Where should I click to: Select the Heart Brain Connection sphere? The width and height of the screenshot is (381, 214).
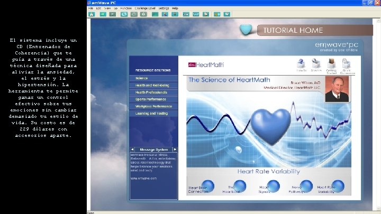(208, 186)
